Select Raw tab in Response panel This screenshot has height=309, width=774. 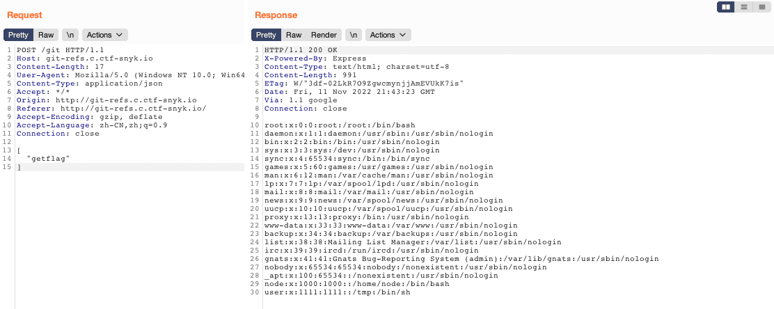coord(294,35)
